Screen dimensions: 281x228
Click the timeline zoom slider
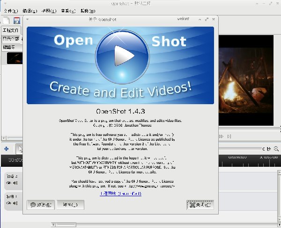point(240,149)
